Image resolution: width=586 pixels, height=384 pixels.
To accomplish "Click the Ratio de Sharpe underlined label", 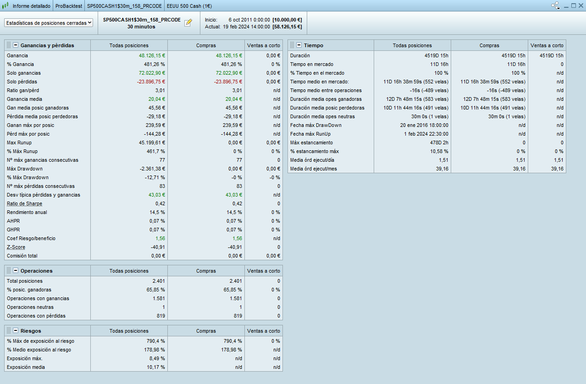I will coord(25,203).
